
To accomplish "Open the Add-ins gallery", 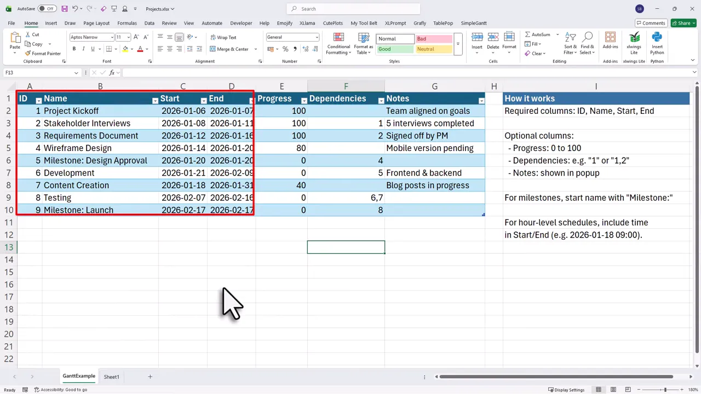I will [x=610, y=41].
